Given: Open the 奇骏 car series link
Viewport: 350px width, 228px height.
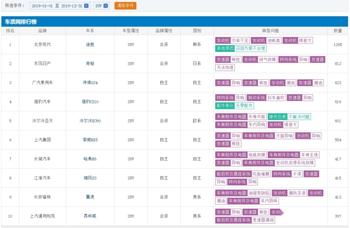Looking at the screenshot, I should click(90, 63).
